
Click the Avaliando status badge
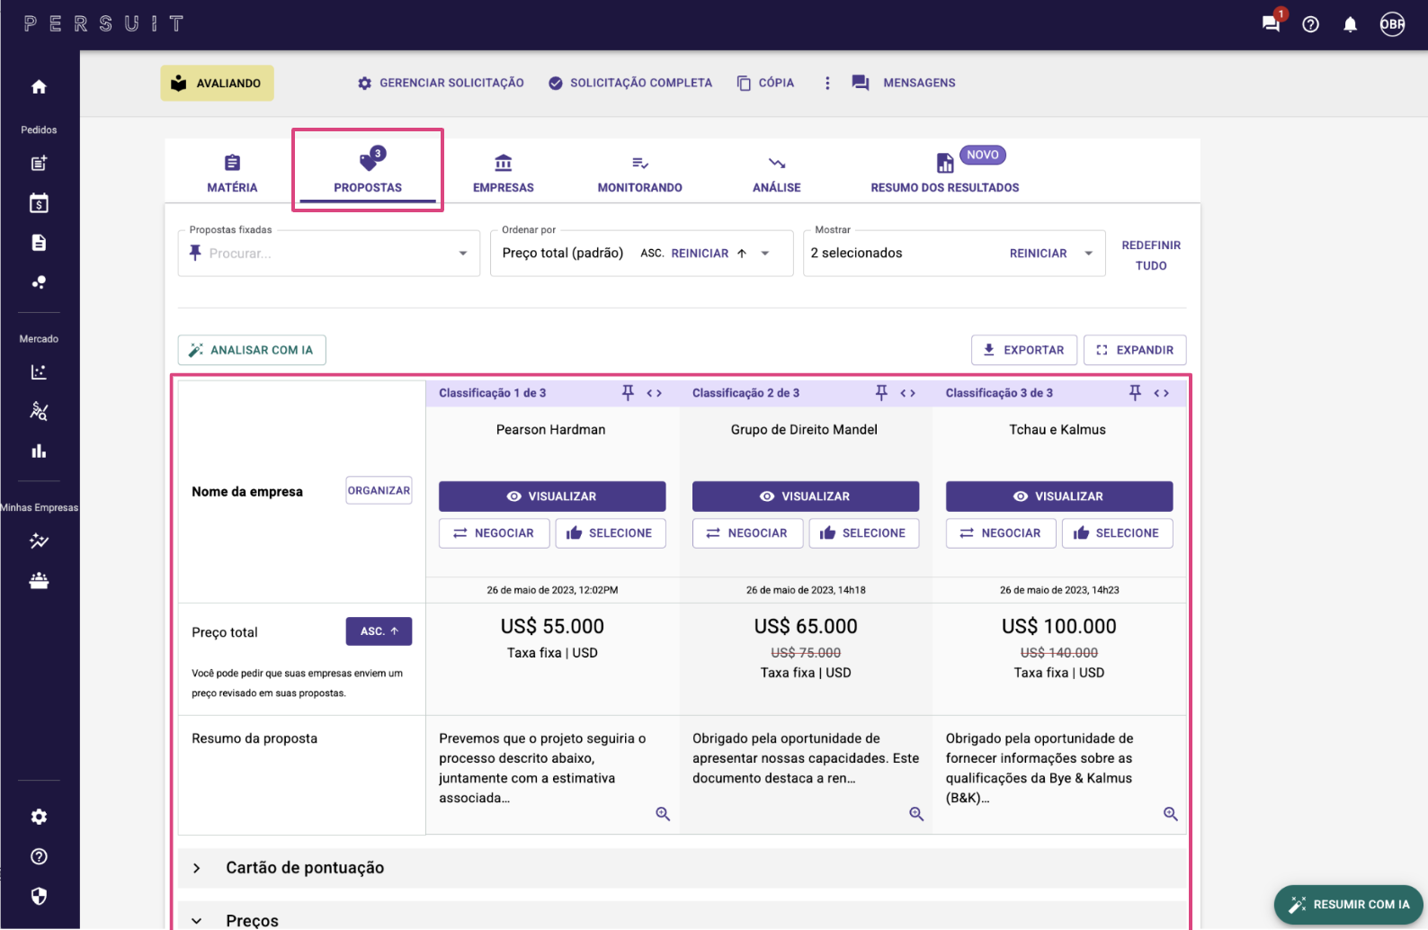(218, 83)
